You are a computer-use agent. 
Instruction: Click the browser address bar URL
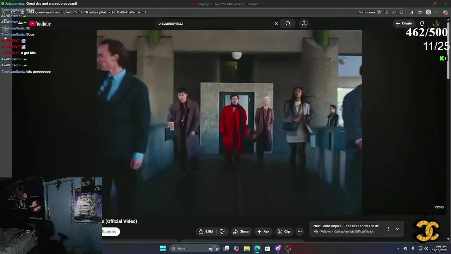[x=86, y=12]
